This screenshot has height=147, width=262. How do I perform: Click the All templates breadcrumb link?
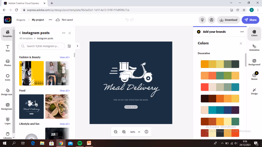pyautogui.click(x=26, y=38)
